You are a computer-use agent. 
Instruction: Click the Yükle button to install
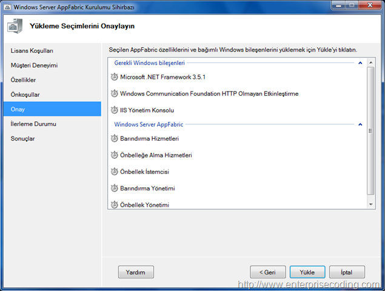click(307, 272)
